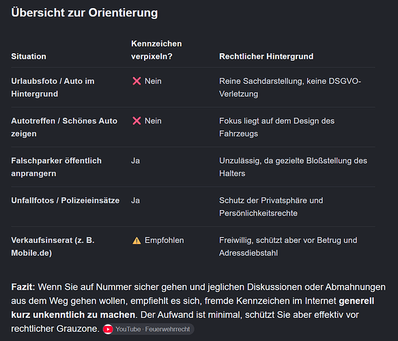
Task: Click the 'Kennzeichen verpixeln?' column header
Action: (156, 50)
